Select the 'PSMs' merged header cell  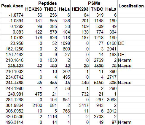coord(94,3)
